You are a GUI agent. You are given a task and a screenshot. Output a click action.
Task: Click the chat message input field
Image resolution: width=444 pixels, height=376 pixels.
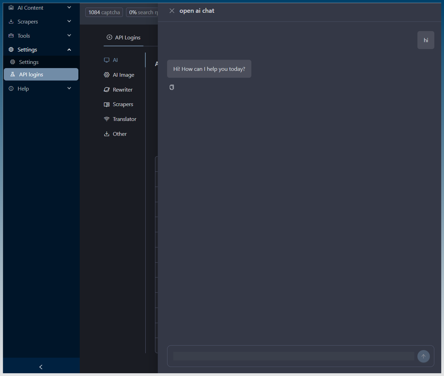pyautogui.click(x=293, y=356)
